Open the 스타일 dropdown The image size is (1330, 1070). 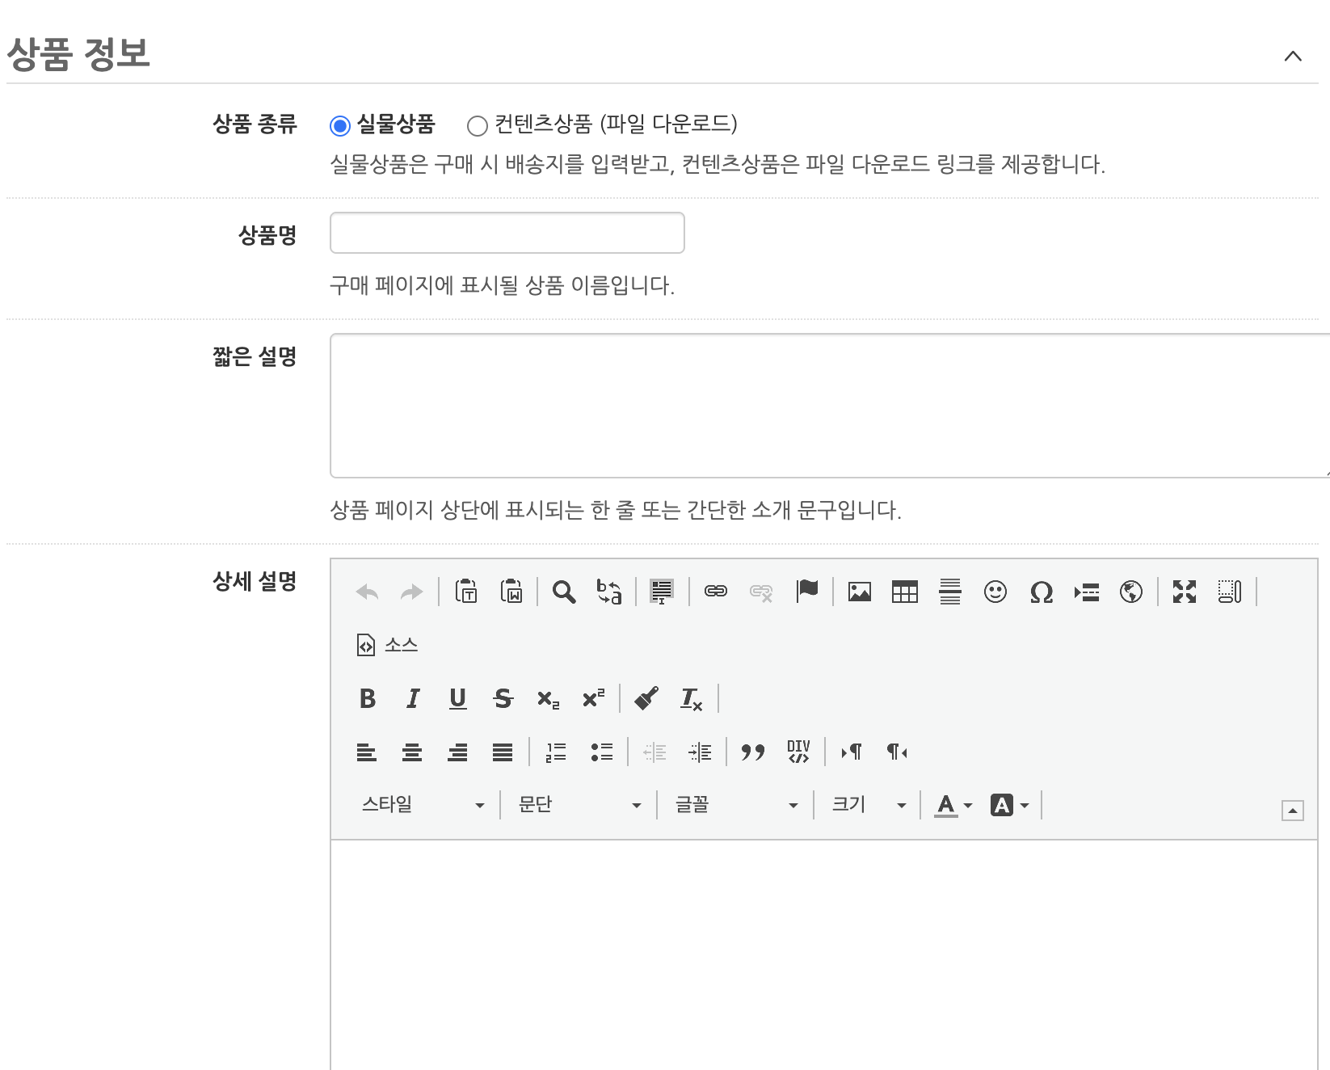(x=423, y=805)
